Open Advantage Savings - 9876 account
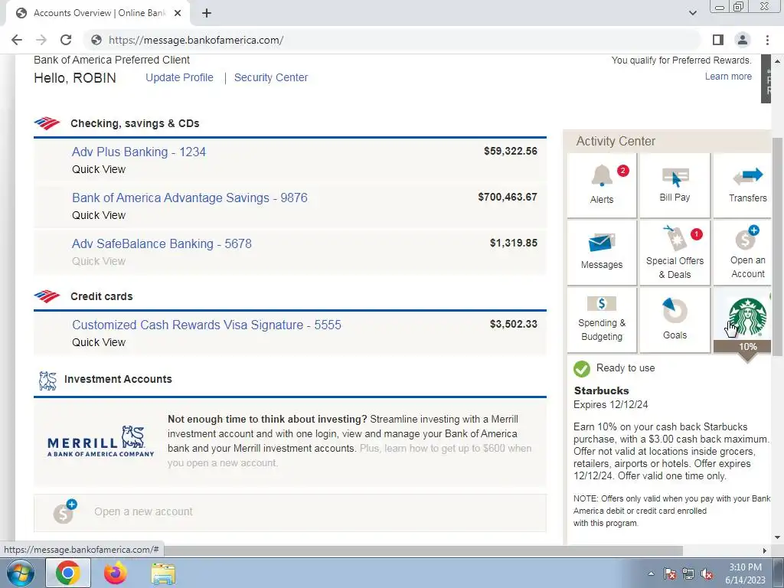Image resolution: width=784 pixels, height=588 pixels. pyautogui.click(x=190, y=198)
